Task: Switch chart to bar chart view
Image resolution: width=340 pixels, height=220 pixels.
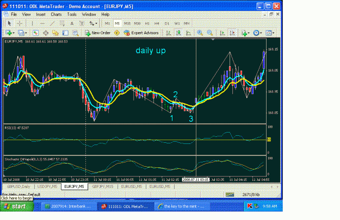Action: (x=168, y=33)
